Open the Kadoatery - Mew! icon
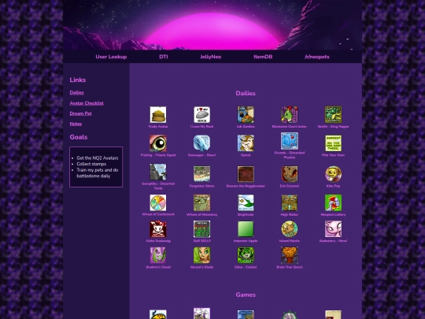 coord(333,229)
